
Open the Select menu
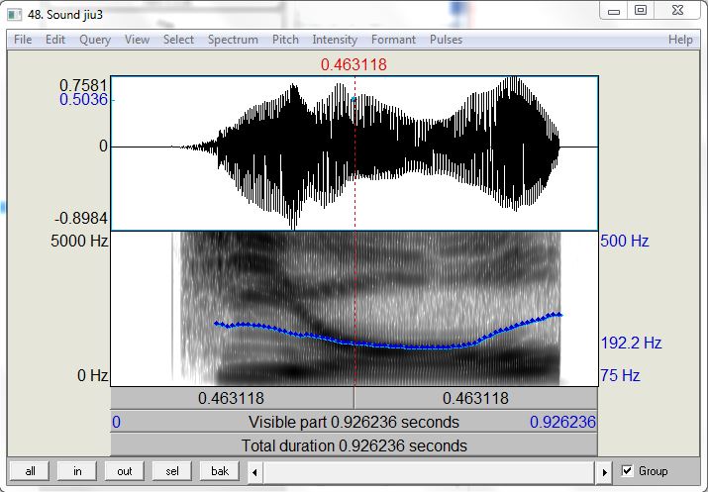coord(178,40)
